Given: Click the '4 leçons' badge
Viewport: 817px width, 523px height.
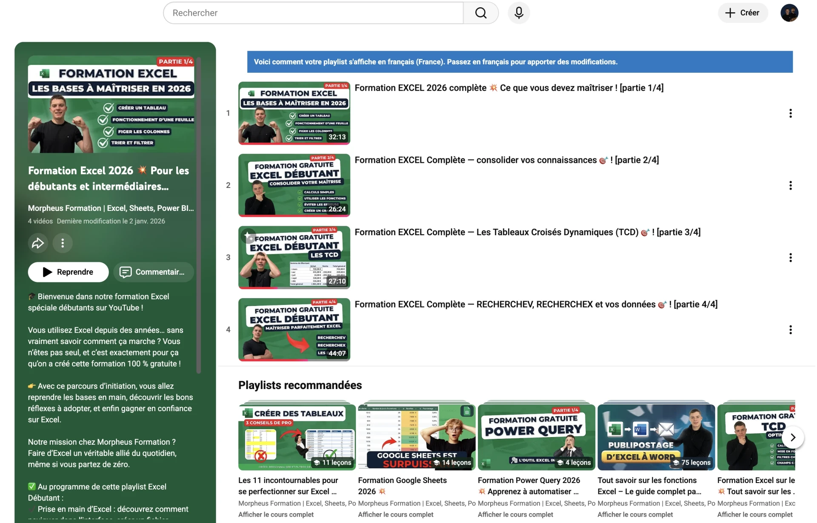Looking at the screenshot, I should tap(574, 463).
